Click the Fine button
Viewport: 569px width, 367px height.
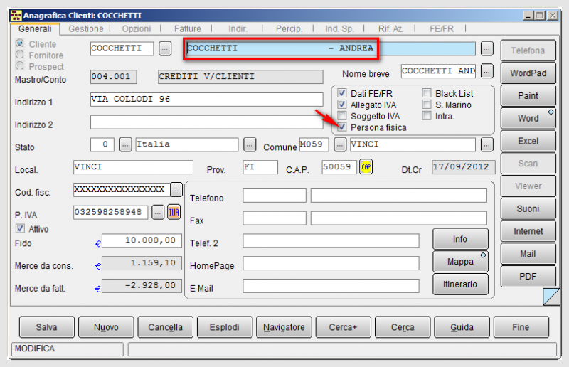tap(521, 327)
